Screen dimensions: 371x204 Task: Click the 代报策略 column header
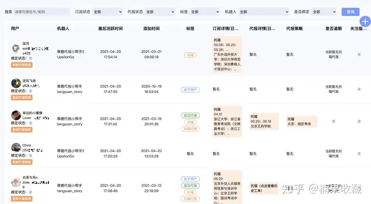pos(294,29)
